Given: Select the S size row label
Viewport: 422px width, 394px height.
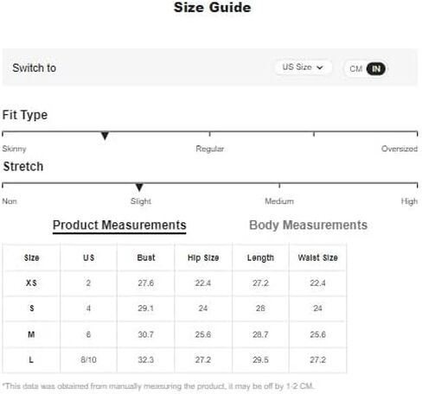Looking at the screenshot, I should (x=32, y=308).
